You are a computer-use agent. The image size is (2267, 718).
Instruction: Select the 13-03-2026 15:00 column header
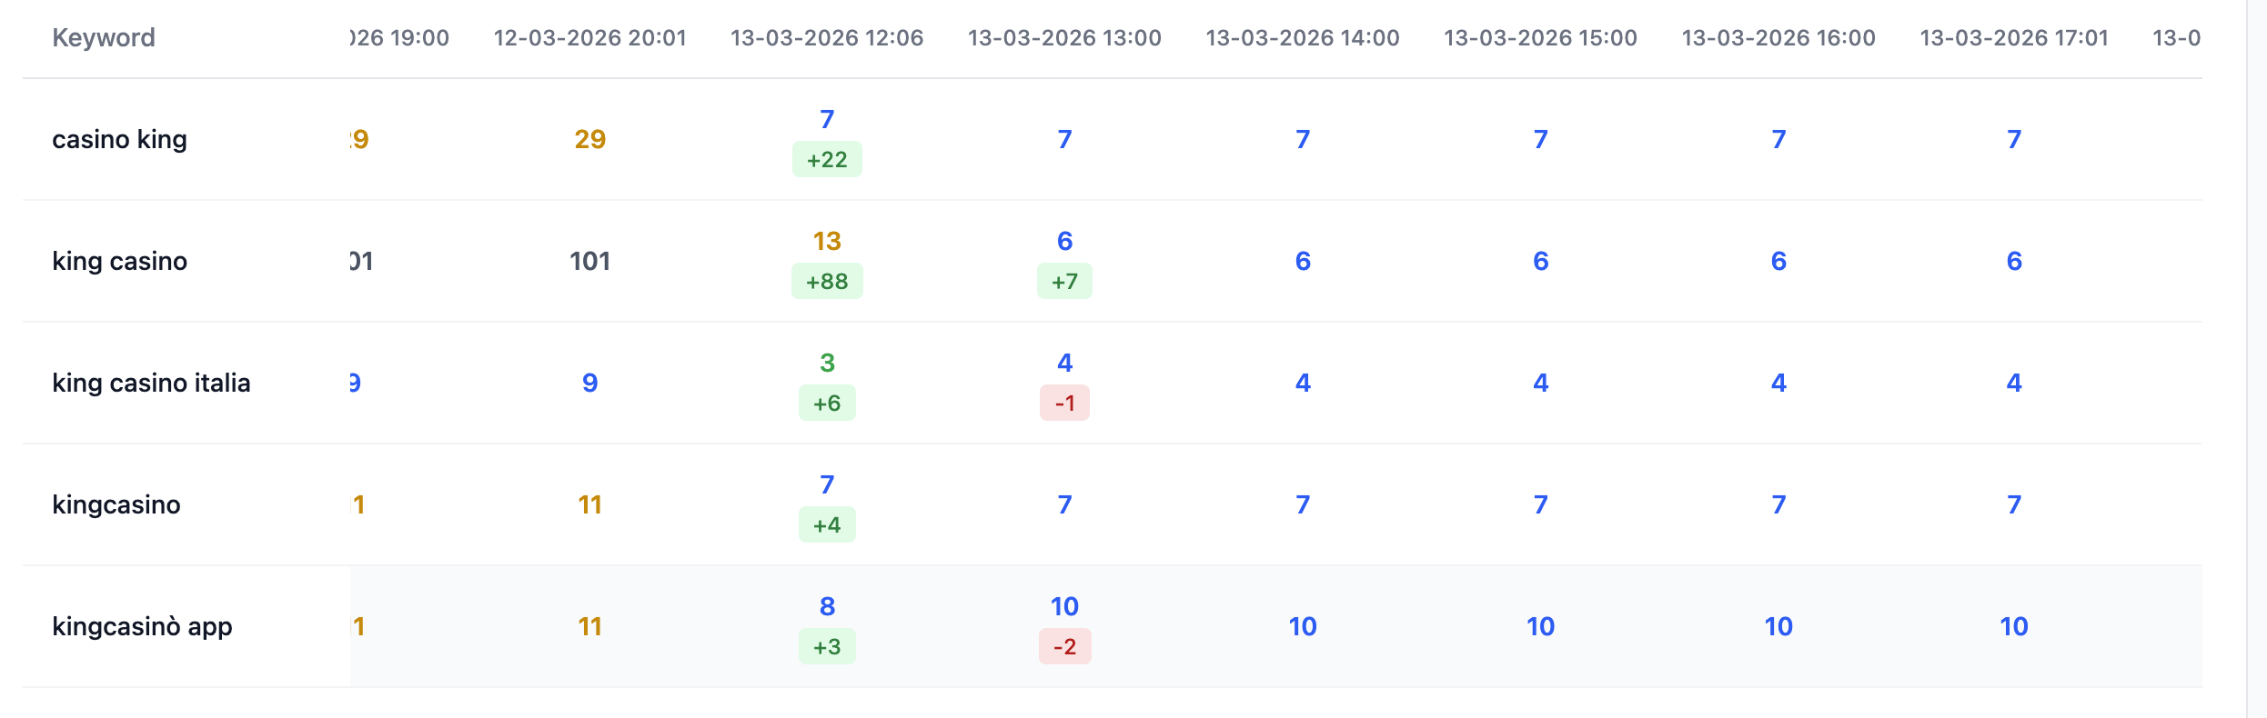pyautogui.click(x=1540, y=38)
